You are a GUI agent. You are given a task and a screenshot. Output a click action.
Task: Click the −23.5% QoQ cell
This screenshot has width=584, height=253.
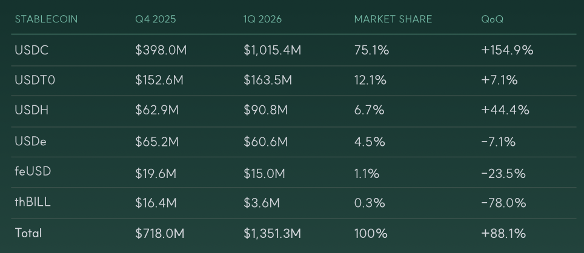click(x=503, y=173)
